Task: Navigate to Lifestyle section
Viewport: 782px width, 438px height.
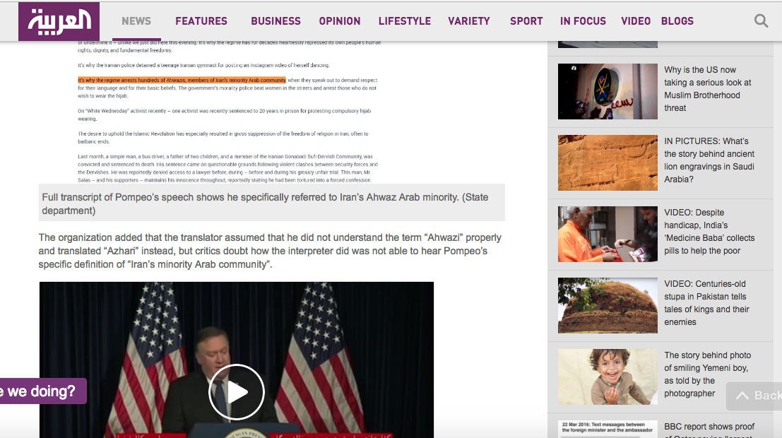Action: pyautogui.click(x=405, y=21)
